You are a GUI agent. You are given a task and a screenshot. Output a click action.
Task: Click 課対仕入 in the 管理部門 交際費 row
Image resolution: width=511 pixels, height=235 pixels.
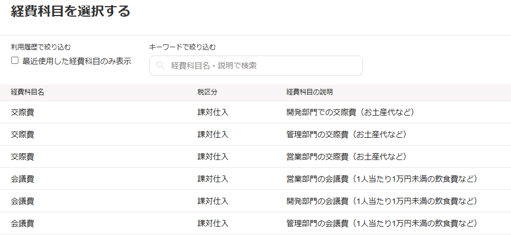pyautogui.click(x=213, y=134)
